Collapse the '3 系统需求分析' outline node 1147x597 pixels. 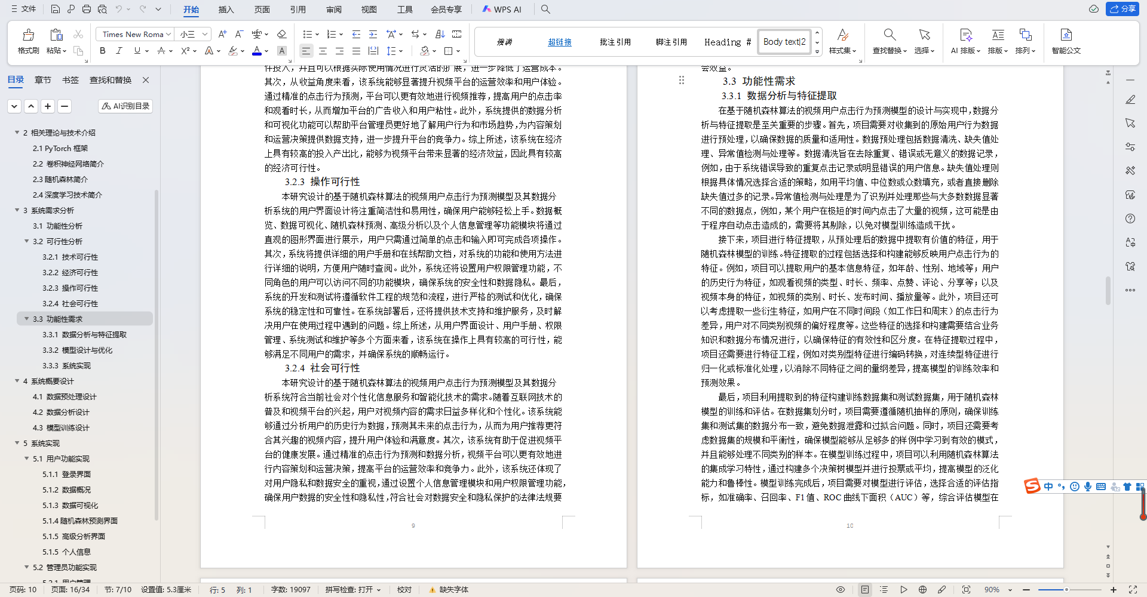[17, 210]
